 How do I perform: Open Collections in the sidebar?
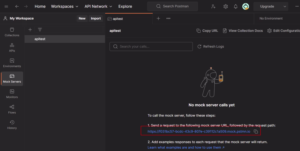click(x=12, y=32)
